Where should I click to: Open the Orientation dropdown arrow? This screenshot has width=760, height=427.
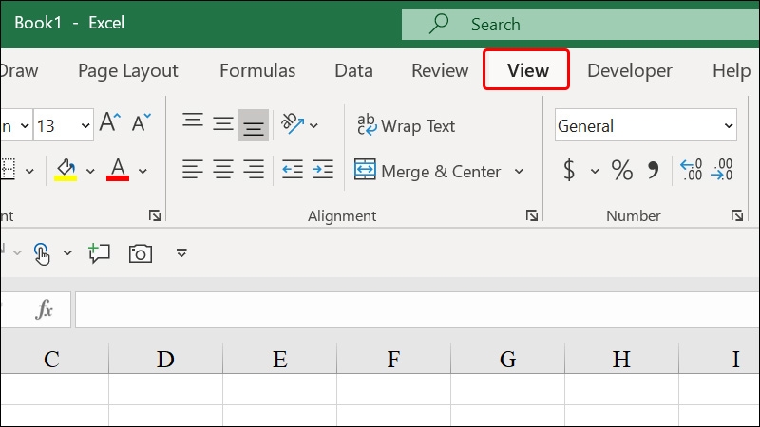pos(313,126)
